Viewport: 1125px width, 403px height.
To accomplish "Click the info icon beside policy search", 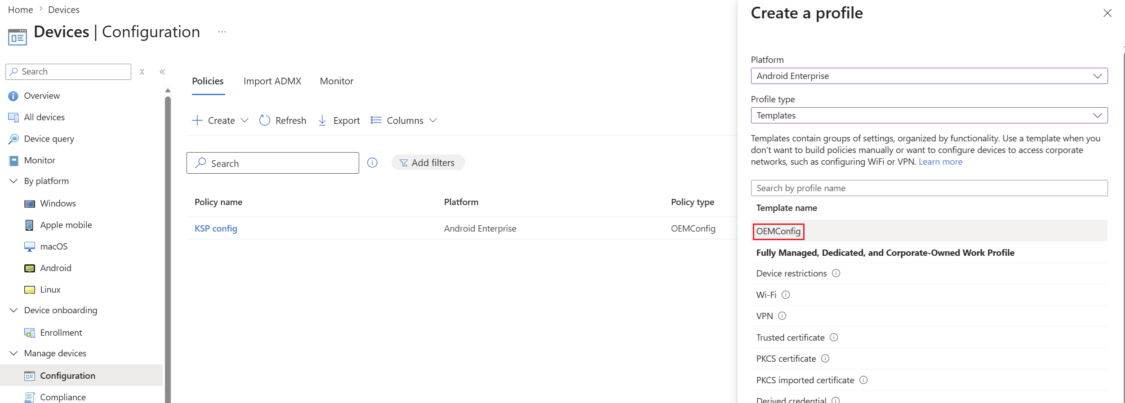I will point(372,162).
